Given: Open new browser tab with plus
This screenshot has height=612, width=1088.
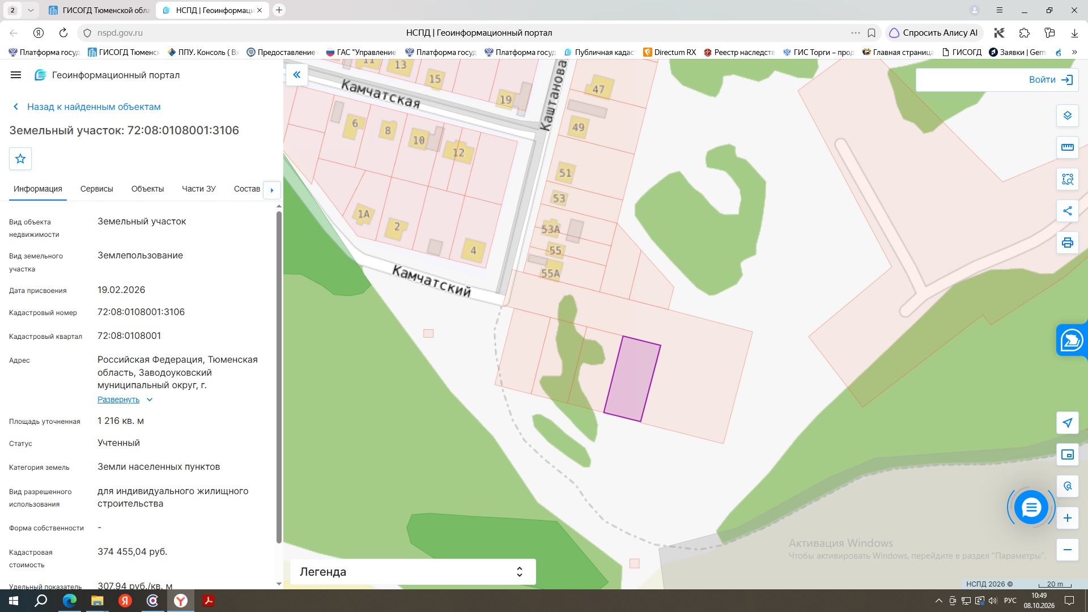Looking at the screenshot, I should 279,10.
